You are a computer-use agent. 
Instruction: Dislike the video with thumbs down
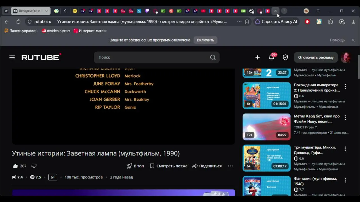coord(34,166)
